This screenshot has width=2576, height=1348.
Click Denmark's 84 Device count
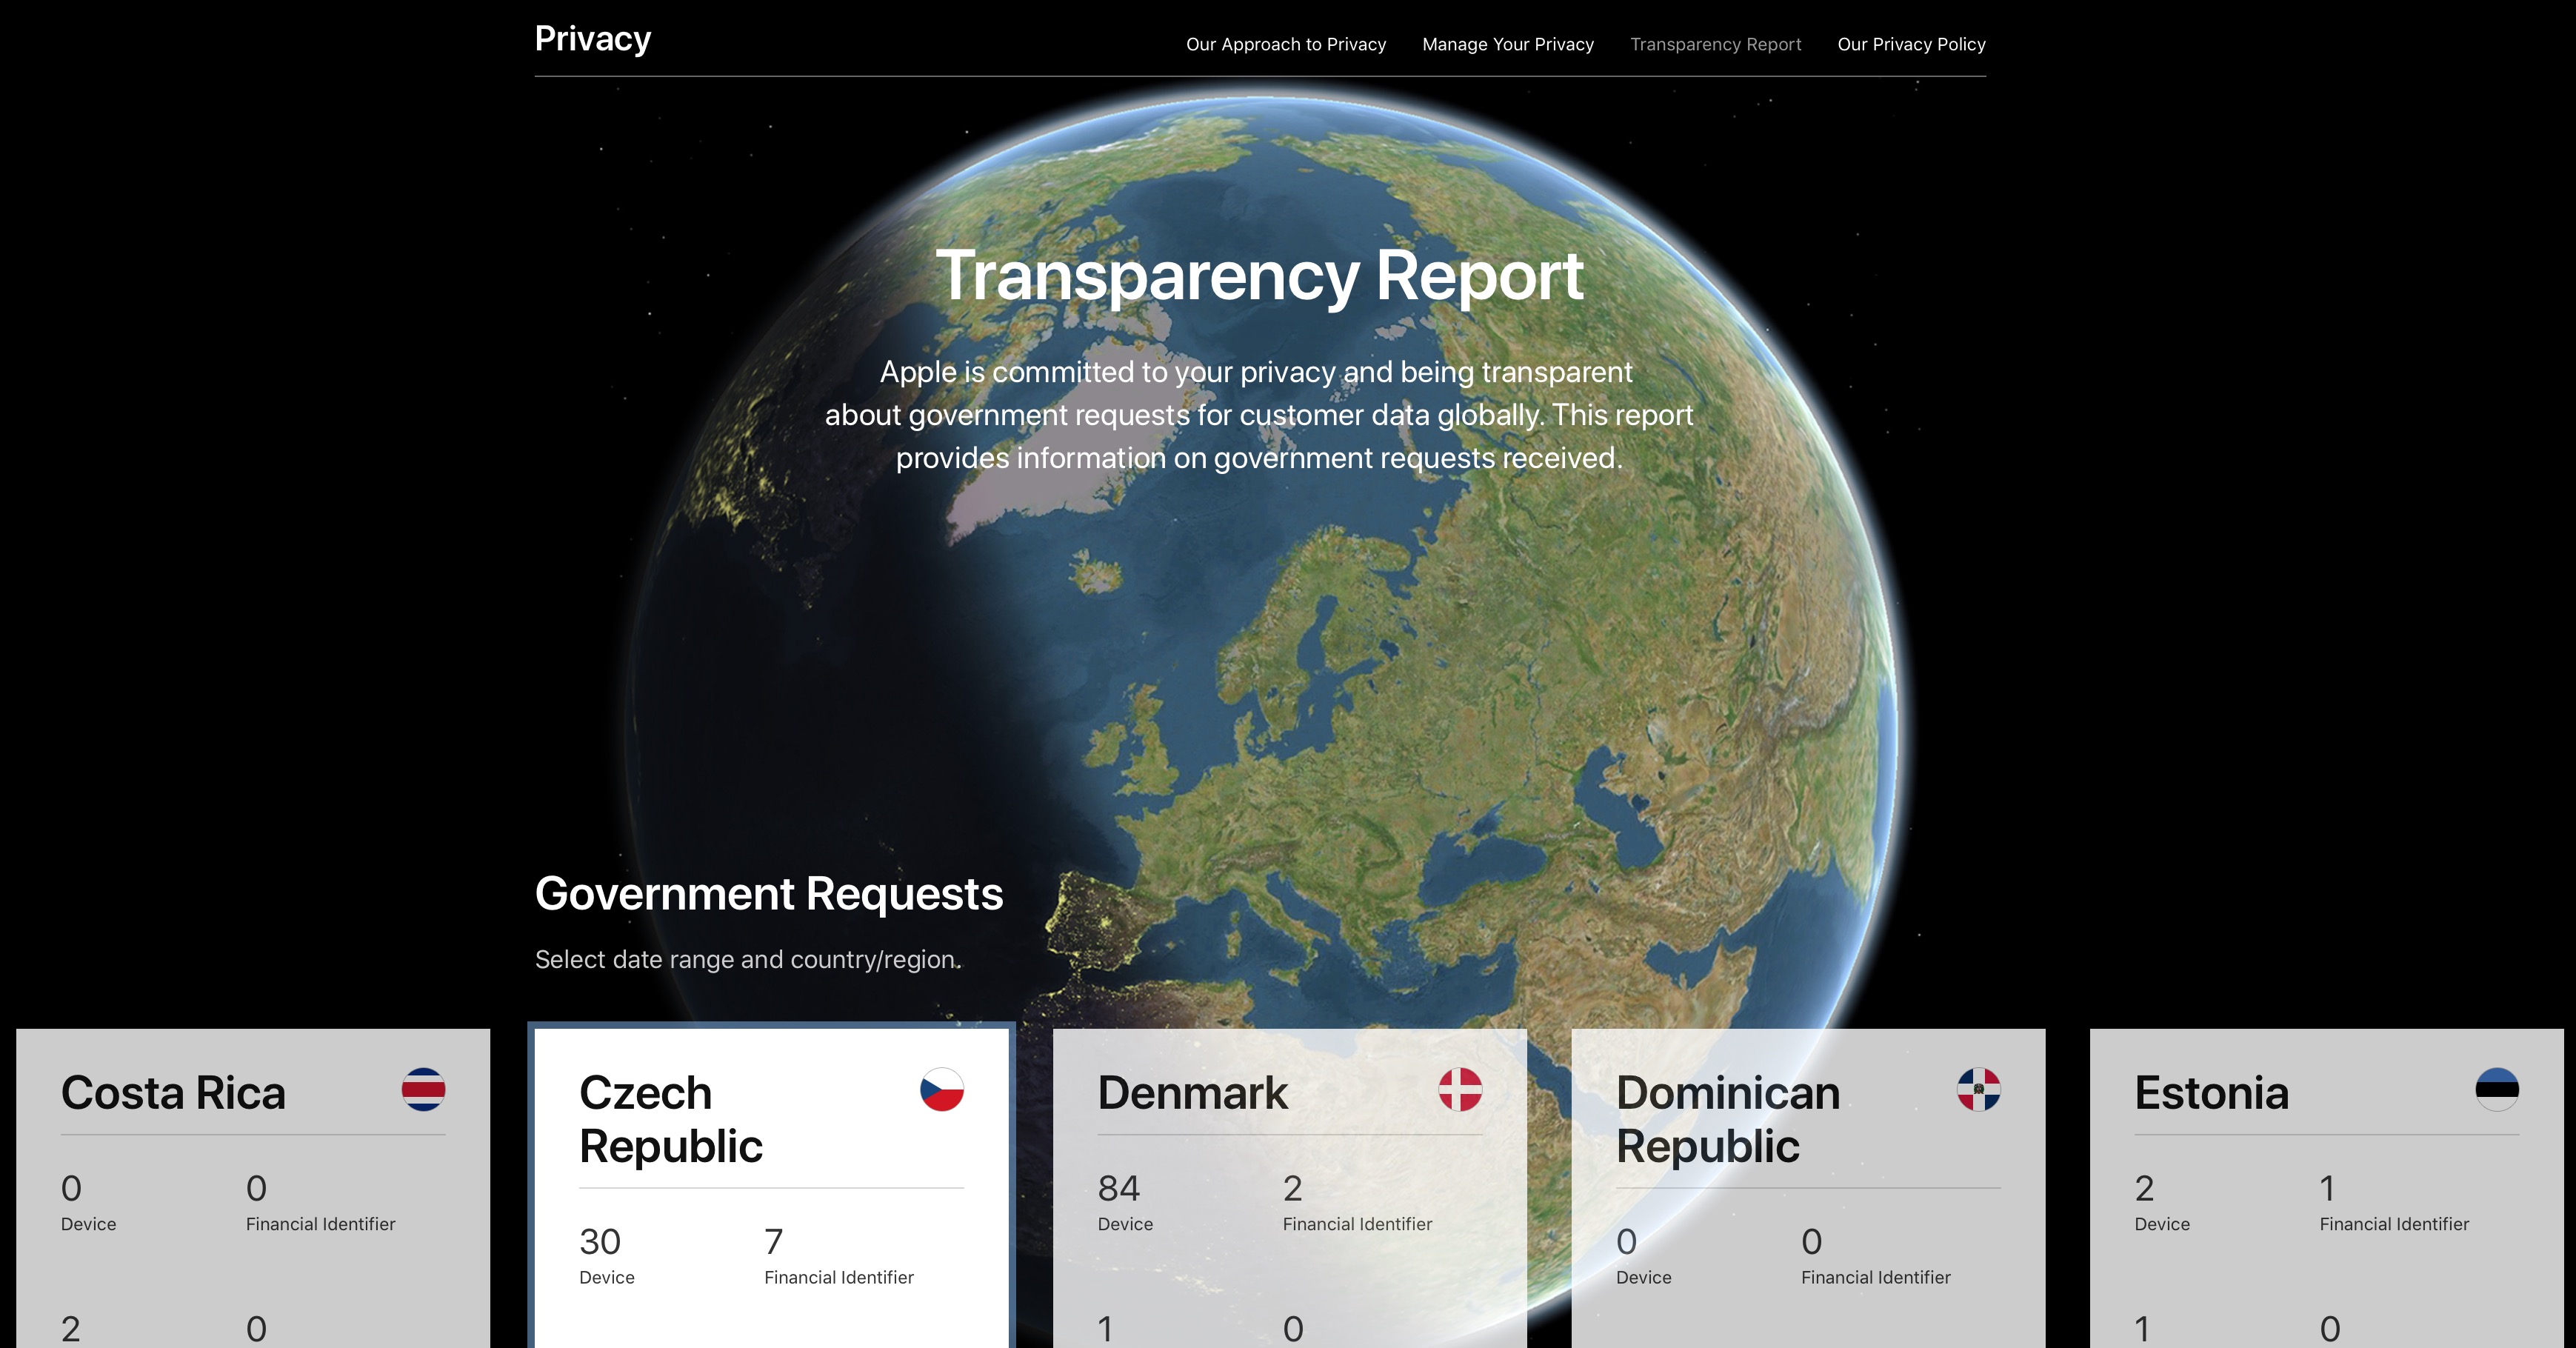point(1118,1189)
